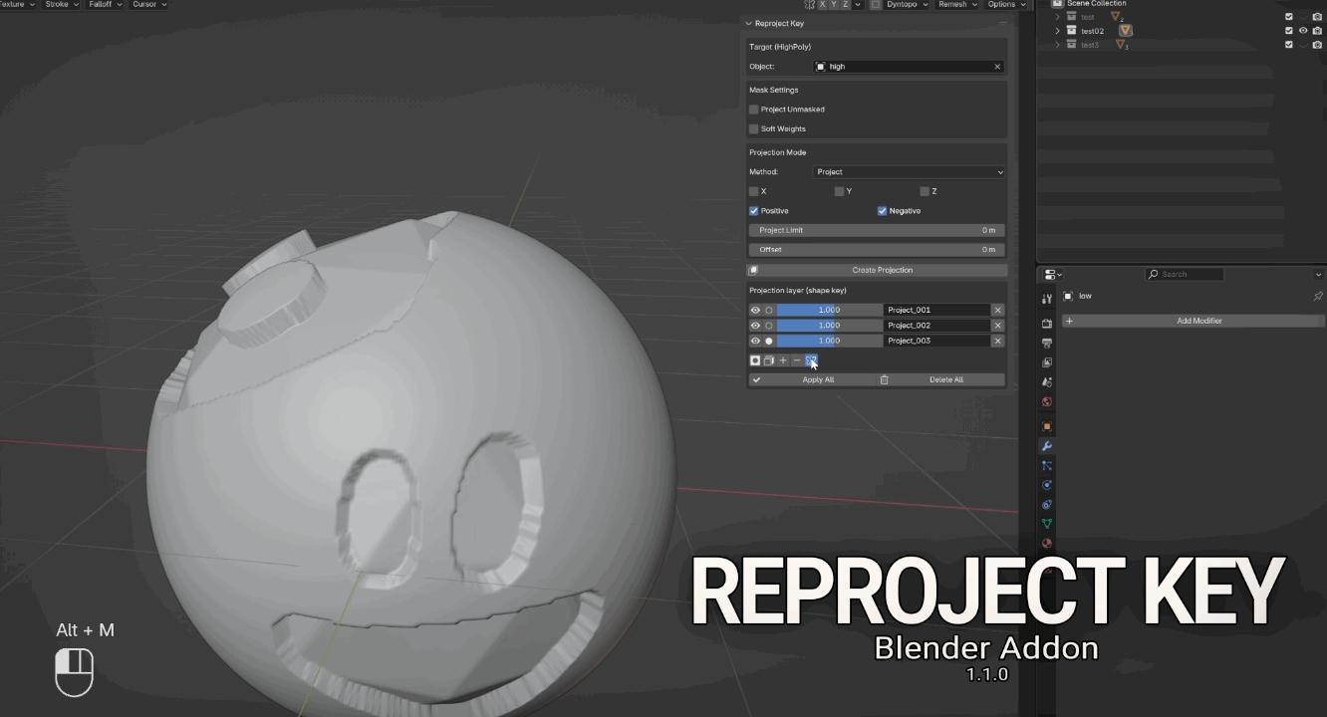The width and height of the screenshot is (1327, 717).
Task: Remove projection layer with minus icon
Action: (797, 360)
